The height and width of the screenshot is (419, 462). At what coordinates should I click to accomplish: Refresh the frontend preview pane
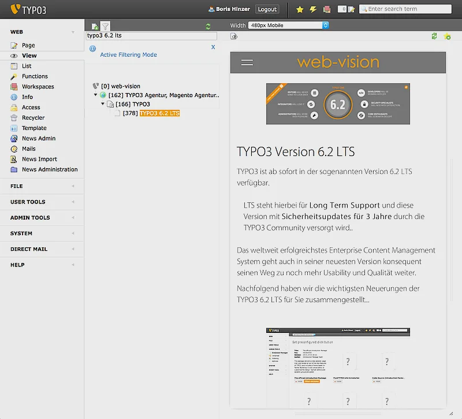point(434,36)
